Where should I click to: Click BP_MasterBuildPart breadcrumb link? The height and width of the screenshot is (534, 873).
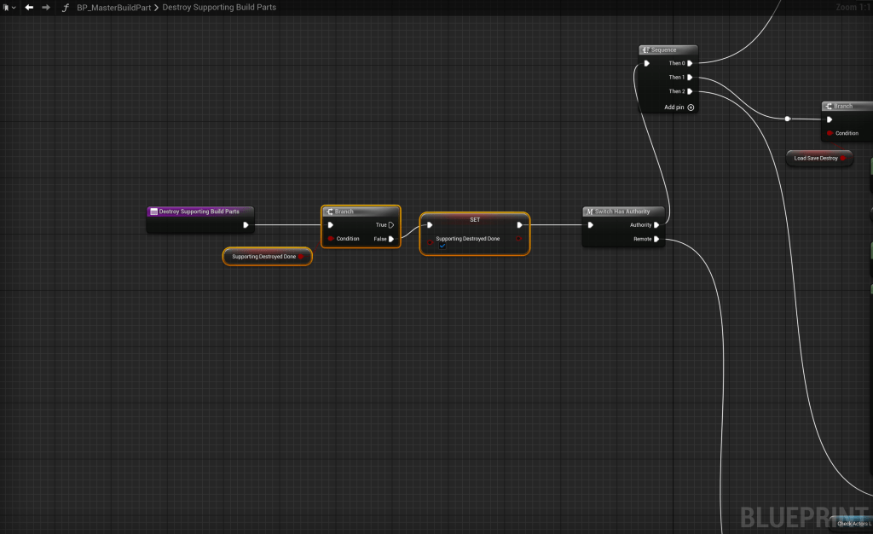coord(113,7)
